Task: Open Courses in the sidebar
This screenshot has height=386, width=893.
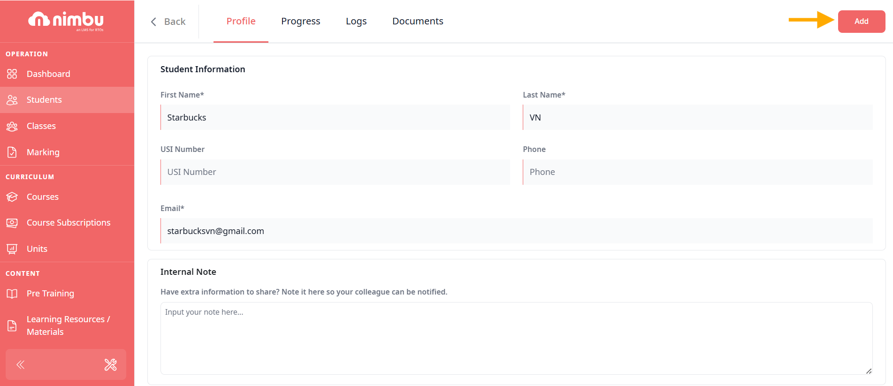Action: point(67,197)
